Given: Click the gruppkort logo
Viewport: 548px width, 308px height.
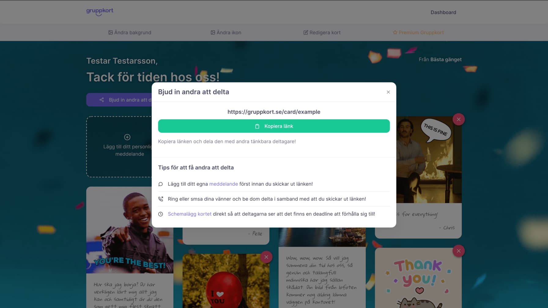Looking at the screenshot, I should 100,12.
